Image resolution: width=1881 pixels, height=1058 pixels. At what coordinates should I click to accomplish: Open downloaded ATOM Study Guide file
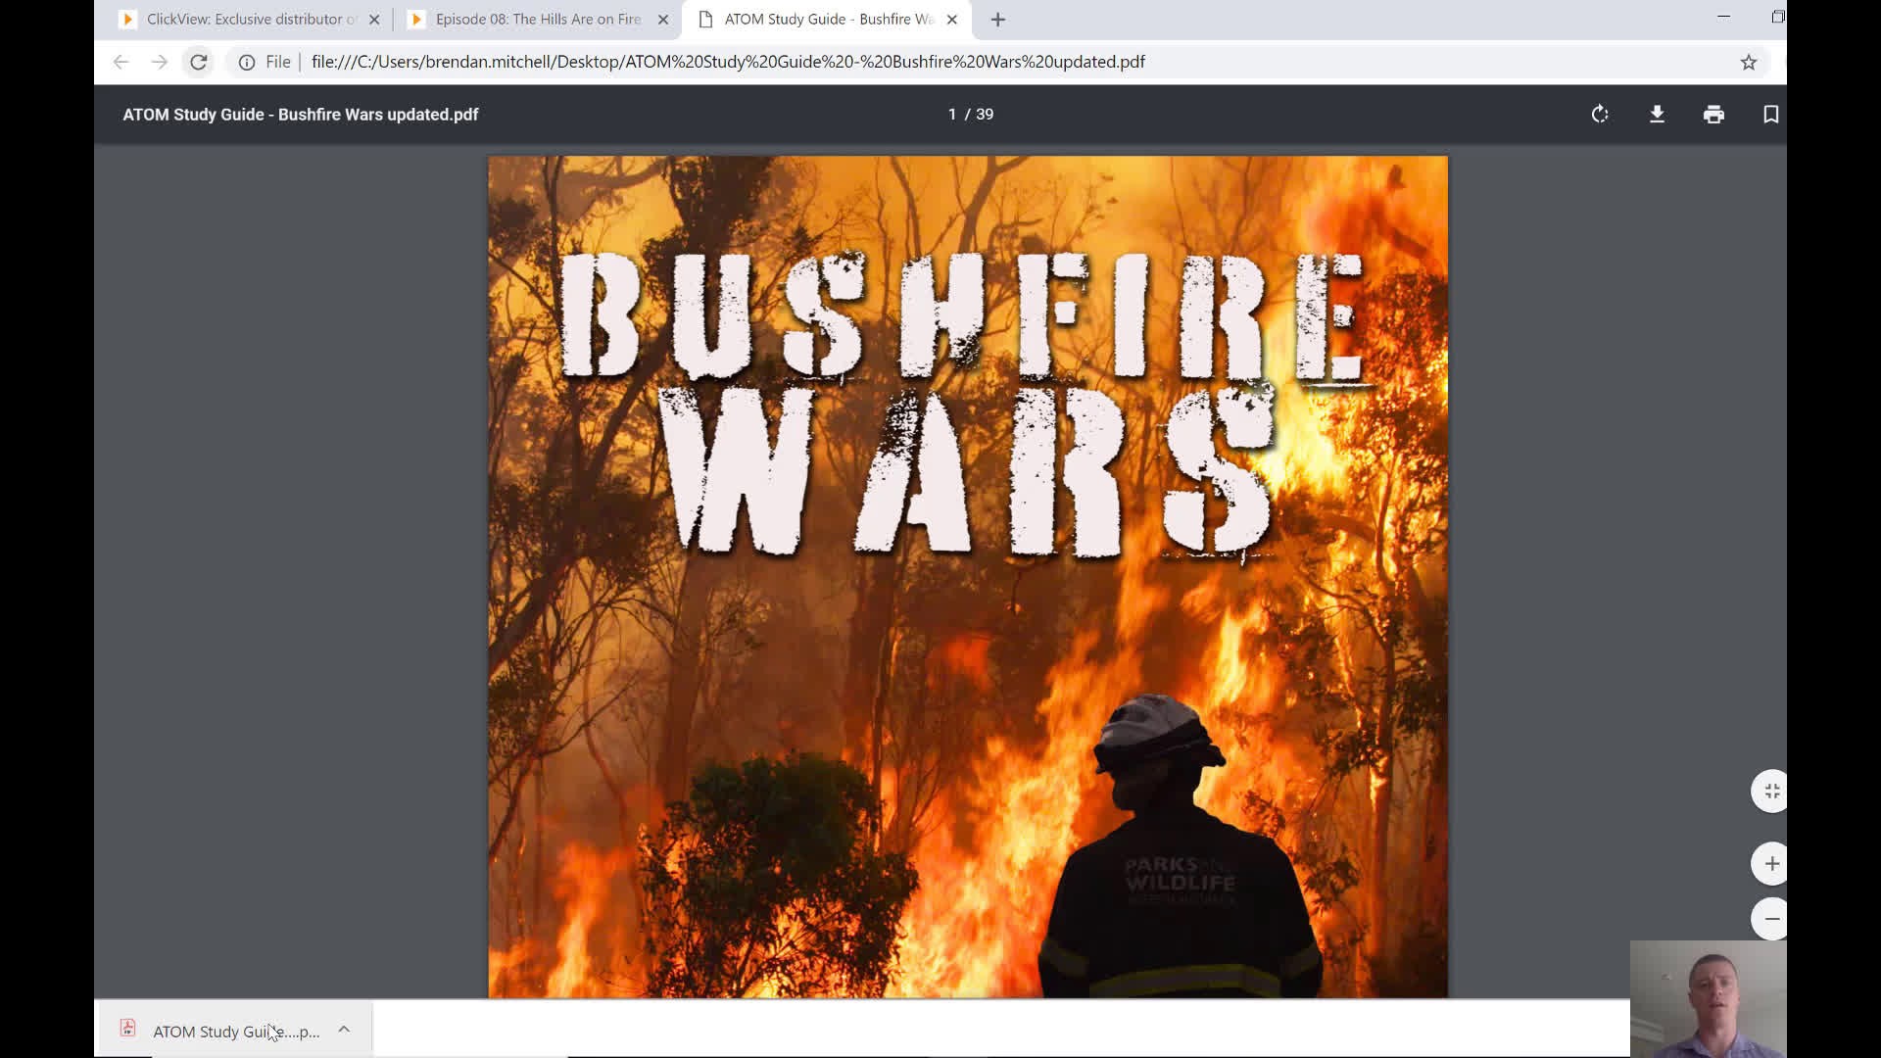pos(236,1031)
